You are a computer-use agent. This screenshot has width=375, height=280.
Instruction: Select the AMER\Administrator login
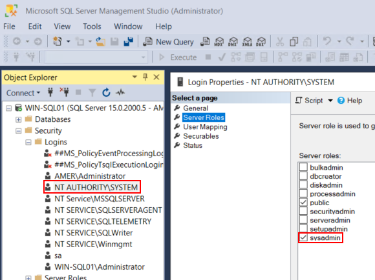pos(90,176)
